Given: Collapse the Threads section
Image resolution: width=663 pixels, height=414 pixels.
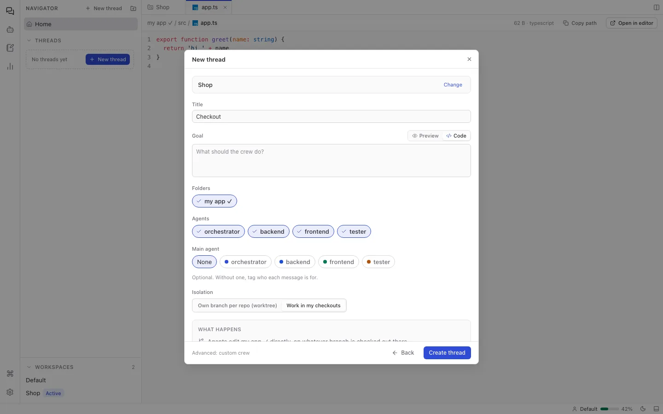Looking at the screenshot, I should point(44,40).
